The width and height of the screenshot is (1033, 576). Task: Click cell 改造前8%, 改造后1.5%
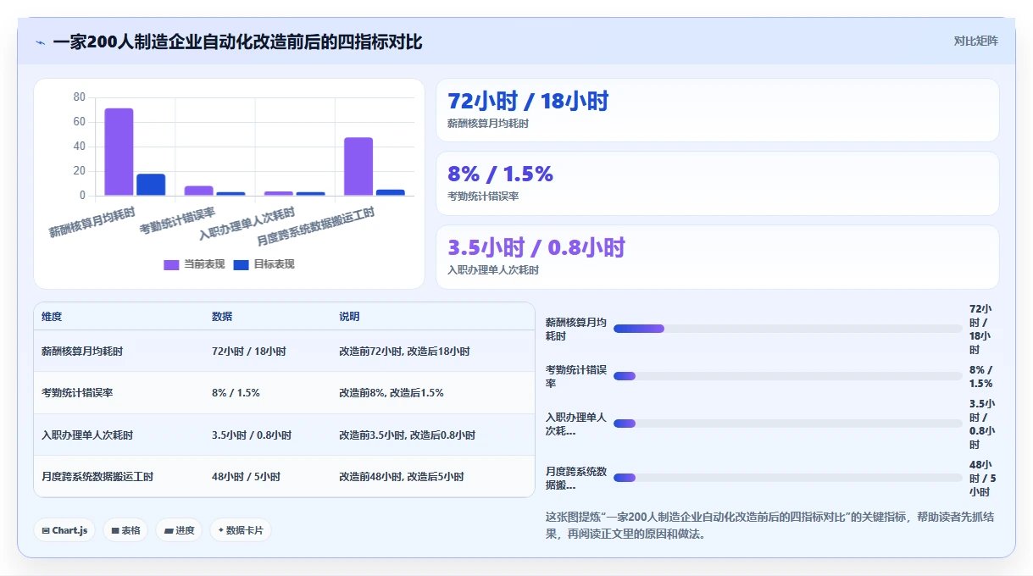tap(392, 393)
